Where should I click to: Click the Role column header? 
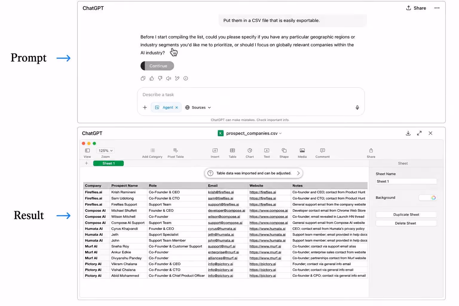[x=177, y=186]
